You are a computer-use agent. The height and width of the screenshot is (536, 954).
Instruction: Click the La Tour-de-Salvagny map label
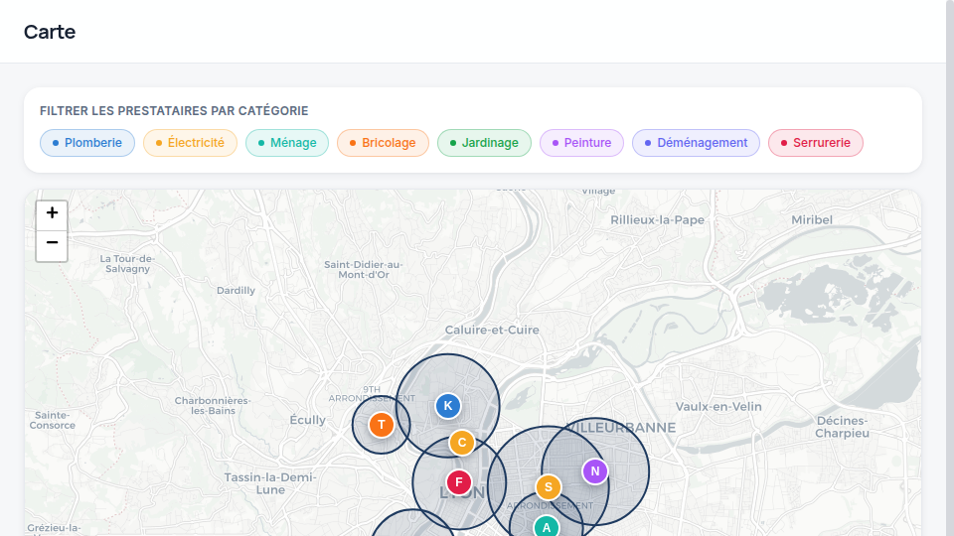tap(127, 264)
